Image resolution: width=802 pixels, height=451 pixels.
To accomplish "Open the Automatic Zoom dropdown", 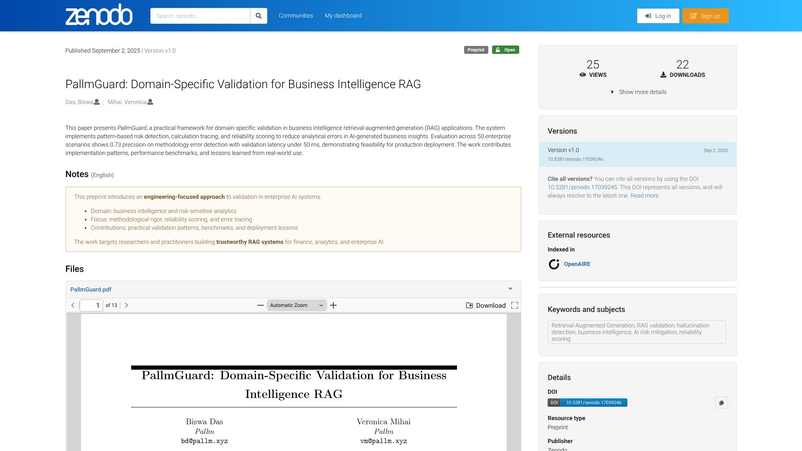I will tap(297, 305).
